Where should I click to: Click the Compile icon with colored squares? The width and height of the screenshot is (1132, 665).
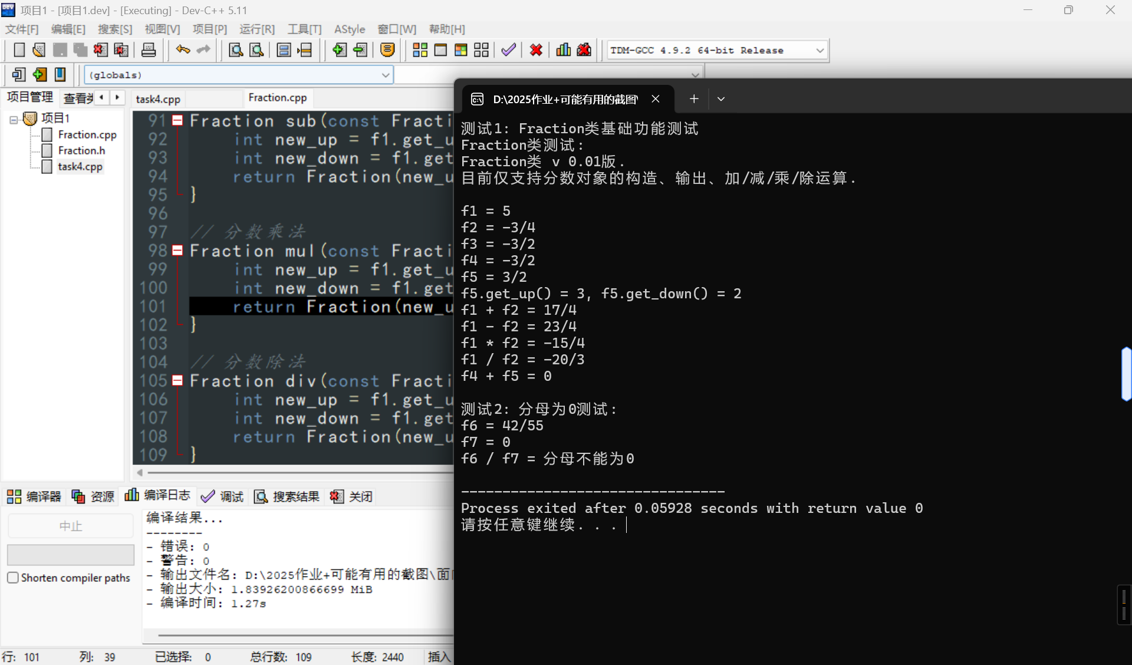point(420,50)
